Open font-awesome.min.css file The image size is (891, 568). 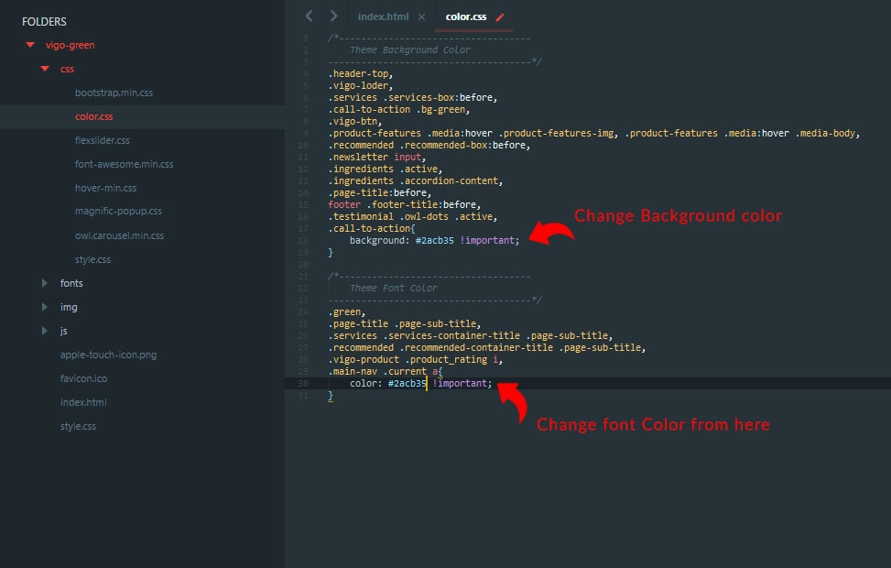(x=124, y=164)
